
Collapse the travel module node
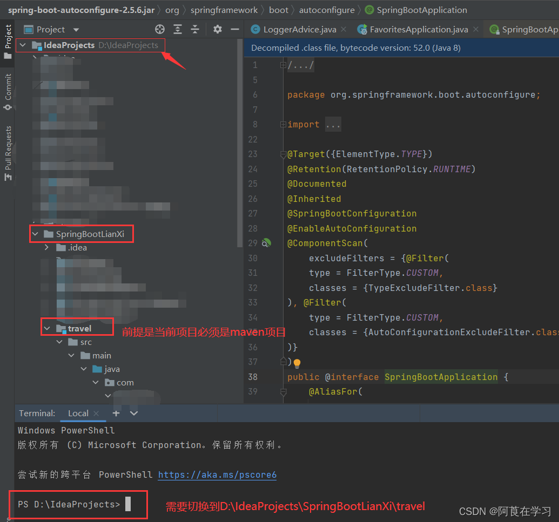[x=47, y=329]
